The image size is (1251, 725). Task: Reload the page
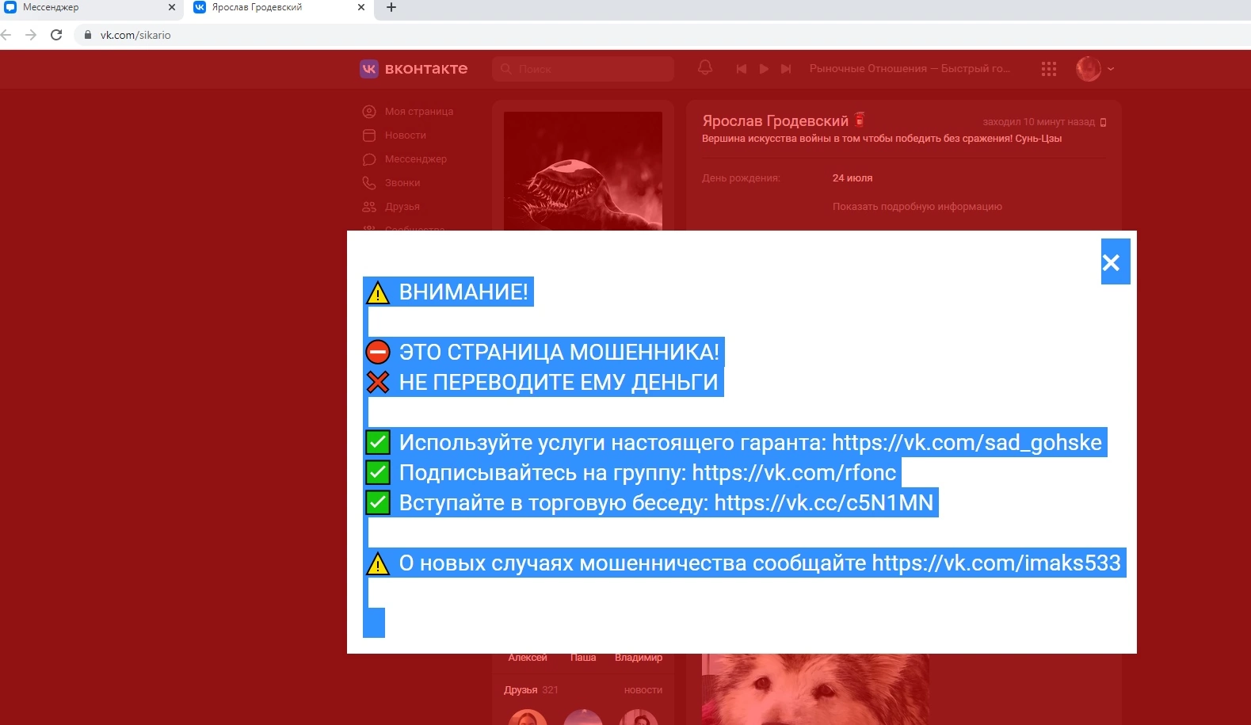[56, 35]
